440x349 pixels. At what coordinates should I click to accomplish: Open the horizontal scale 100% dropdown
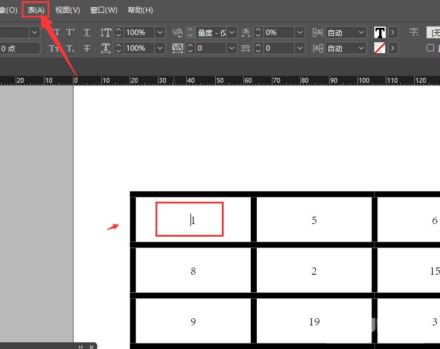click(160, 48)
